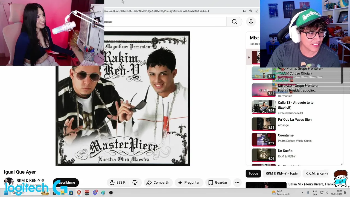Open the Salsa Mix (Jerry Rivera) recommended video
Image resolution: width=350 pixels, height=197 pixels.
(311, 184)
